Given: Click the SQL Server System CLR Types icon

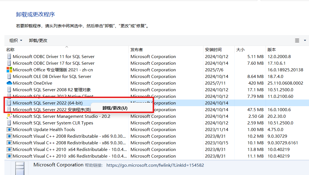Looking at the screenshot, I should click(9, 123).
